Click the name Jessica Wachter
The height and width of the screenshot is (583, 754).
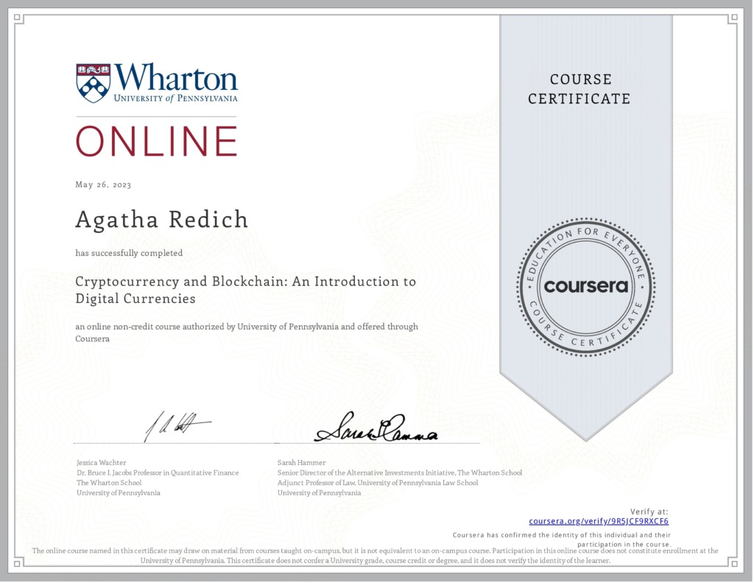pyautogui.click(x=102, y=463)
